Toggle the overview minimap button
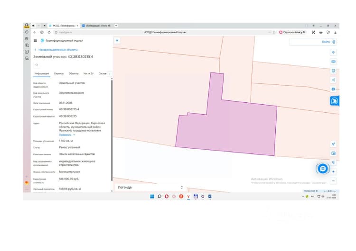Screen dimensions: 356x251 tap(333, 153)
